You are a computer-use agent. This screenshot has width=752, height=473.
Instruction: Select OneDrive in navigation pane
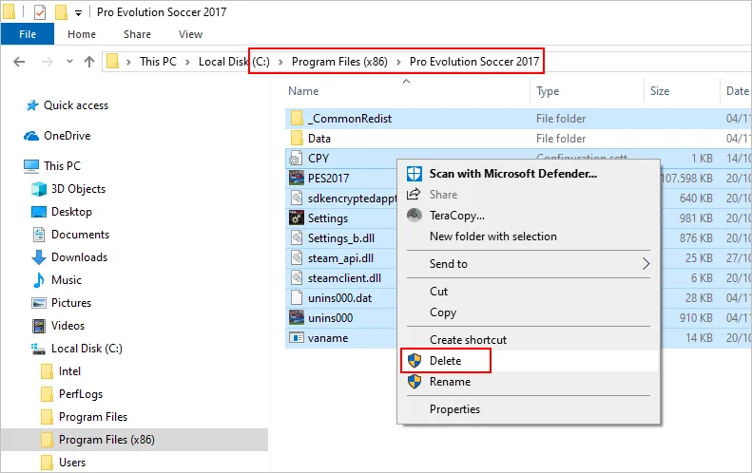tap(67, 136)
